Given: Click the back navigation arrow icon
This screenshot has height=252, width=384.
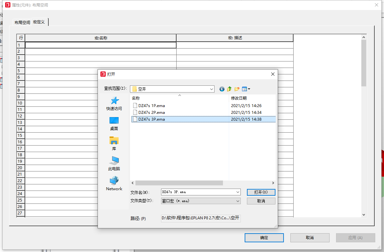Looking at the screenshot, I should pyautogui.click(x=222, y=89).
